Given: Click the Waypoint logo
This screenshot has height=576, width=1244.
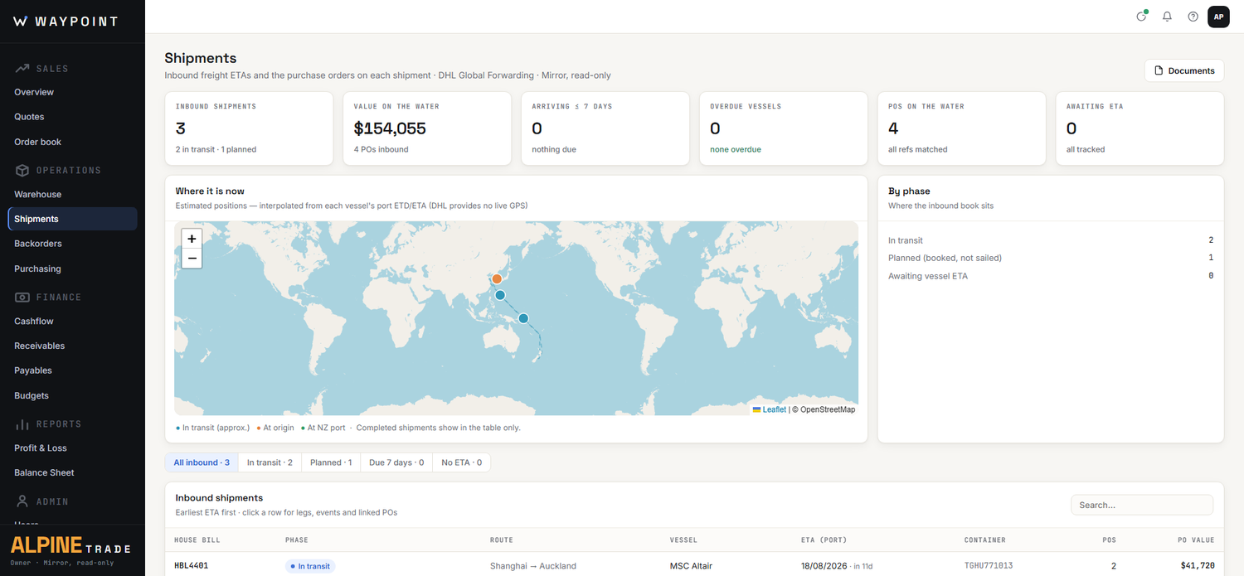Looking at the screenshot, I should coord(66,22).
